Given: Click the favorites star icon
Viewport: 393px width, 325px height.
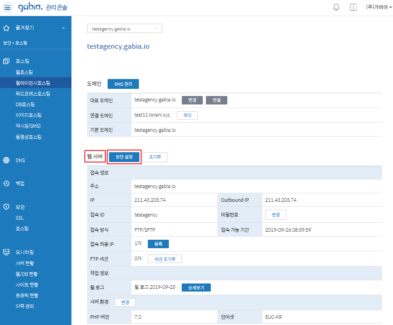Looking at the screenshot, I should (6, 28).
